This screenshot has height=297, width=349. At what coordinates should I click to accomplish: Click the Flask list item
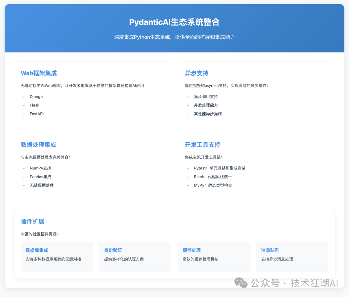(x=35, y=105)
